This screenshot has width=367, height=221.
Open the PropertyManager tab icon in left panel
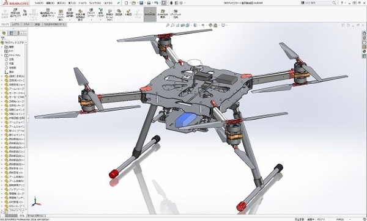11,33
